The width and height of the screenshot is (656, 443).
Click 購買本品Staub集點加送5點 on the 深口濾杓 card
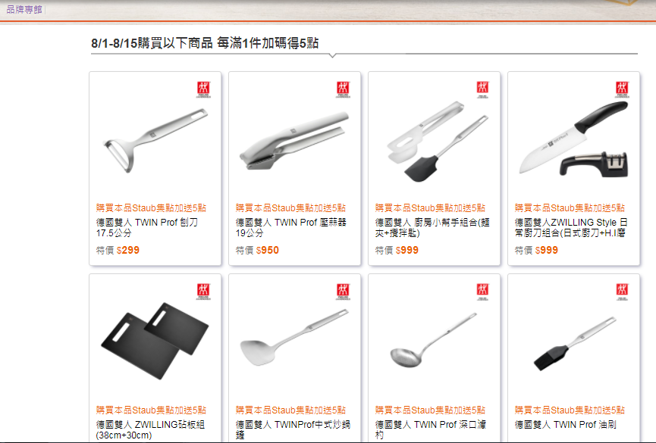(430, 410)
